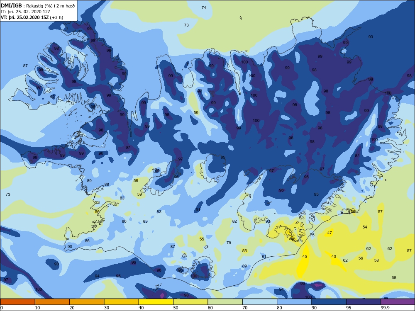Click the medium blue 90–95 legend swatch

(329, 302)
